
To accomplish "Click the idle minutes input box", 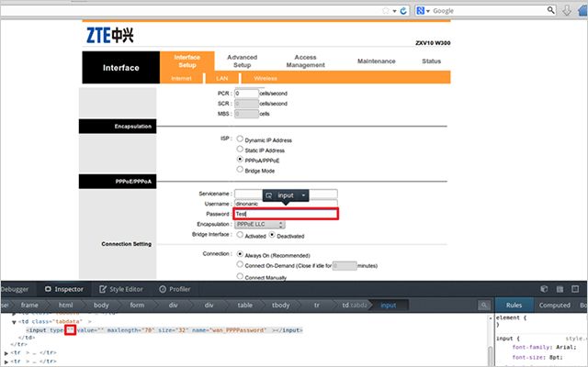I will point(345,266).
